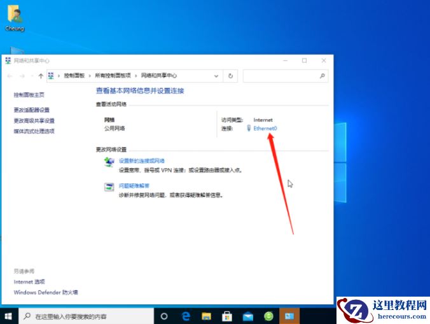Close the Network and Sharing Center window
This screenshot has height=324, width=430.
pyautogui.click(x=324, y=60)
